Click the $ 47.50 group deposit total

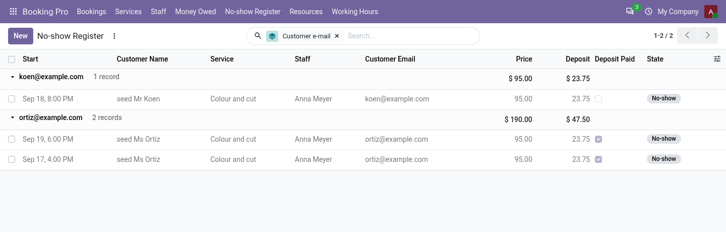pos(578,120)
